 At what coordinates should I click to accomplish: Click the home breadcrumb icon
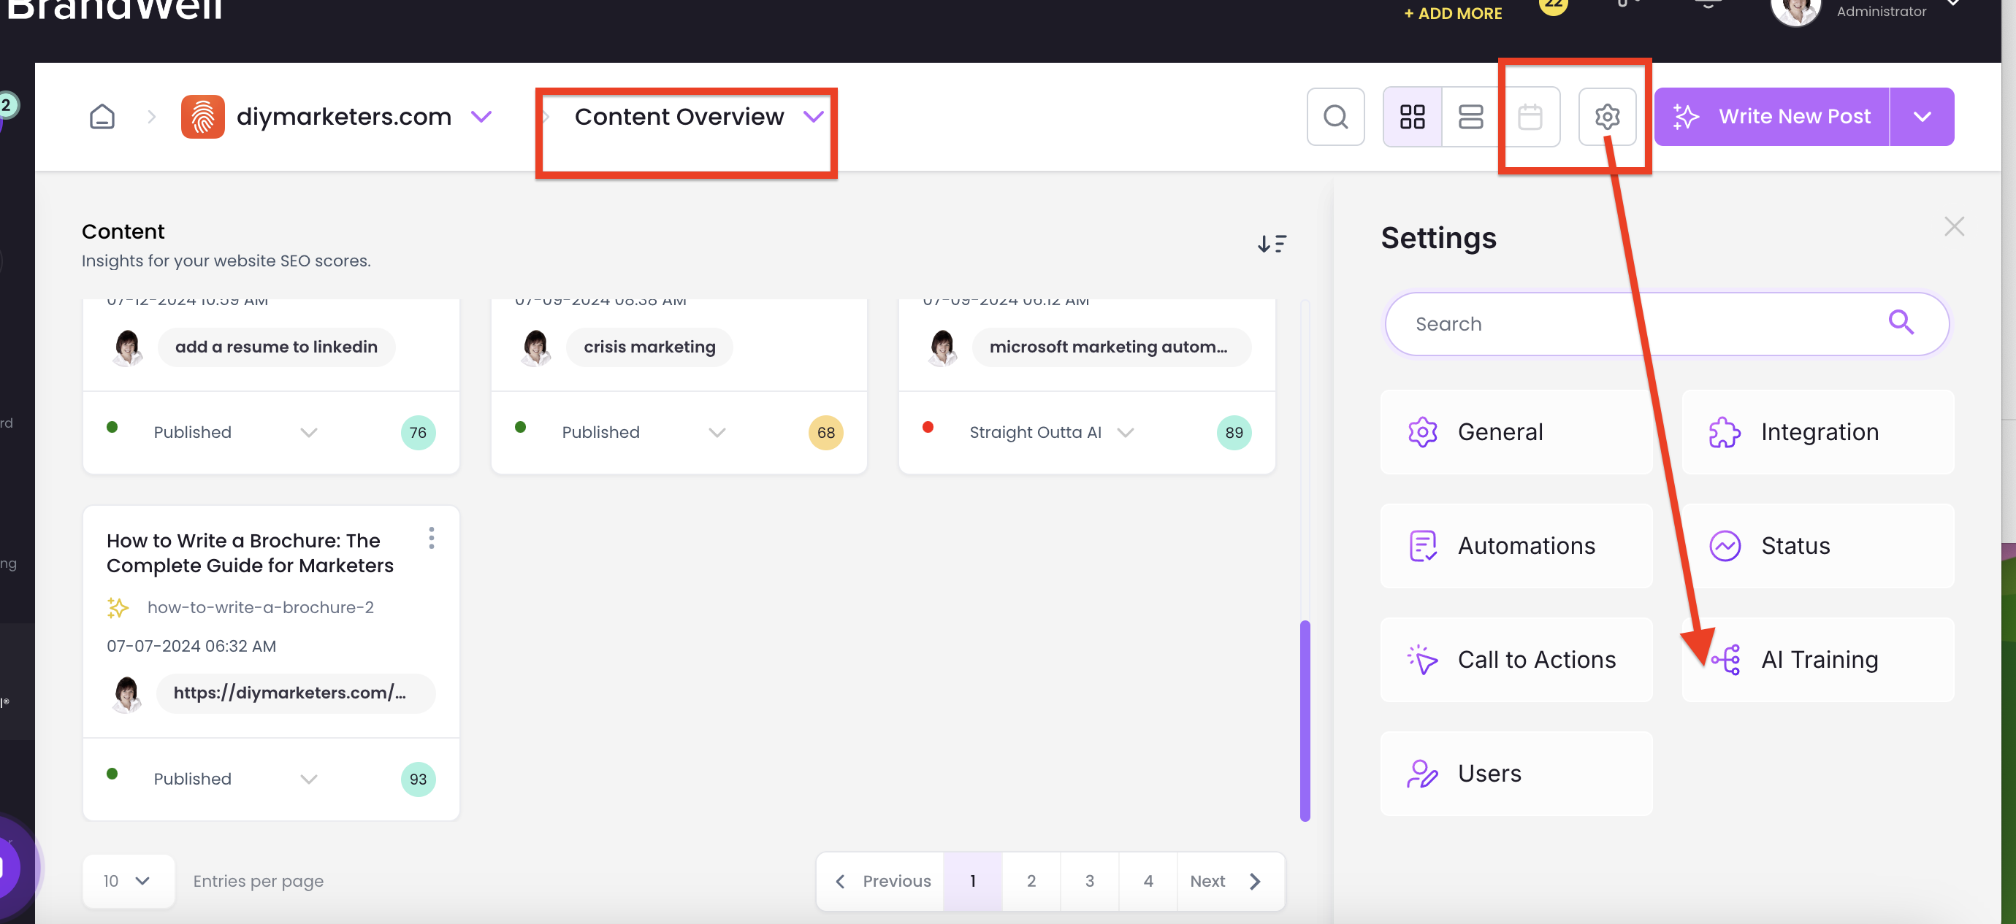click(102, 117)
